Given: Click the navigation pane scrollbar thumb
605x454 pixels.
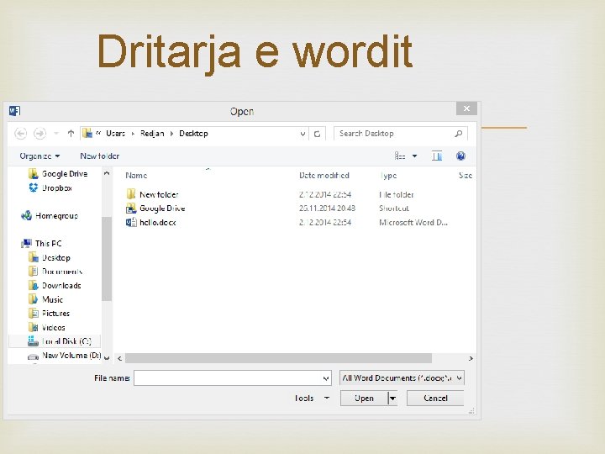Looking at the screenshot, I should 107,259.
